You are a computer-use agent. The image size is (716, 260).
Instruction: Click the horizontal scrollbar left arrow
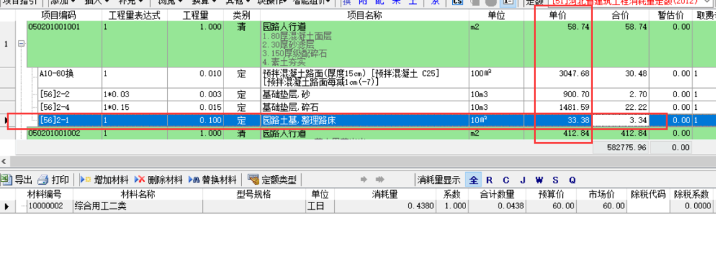(4, 161)
